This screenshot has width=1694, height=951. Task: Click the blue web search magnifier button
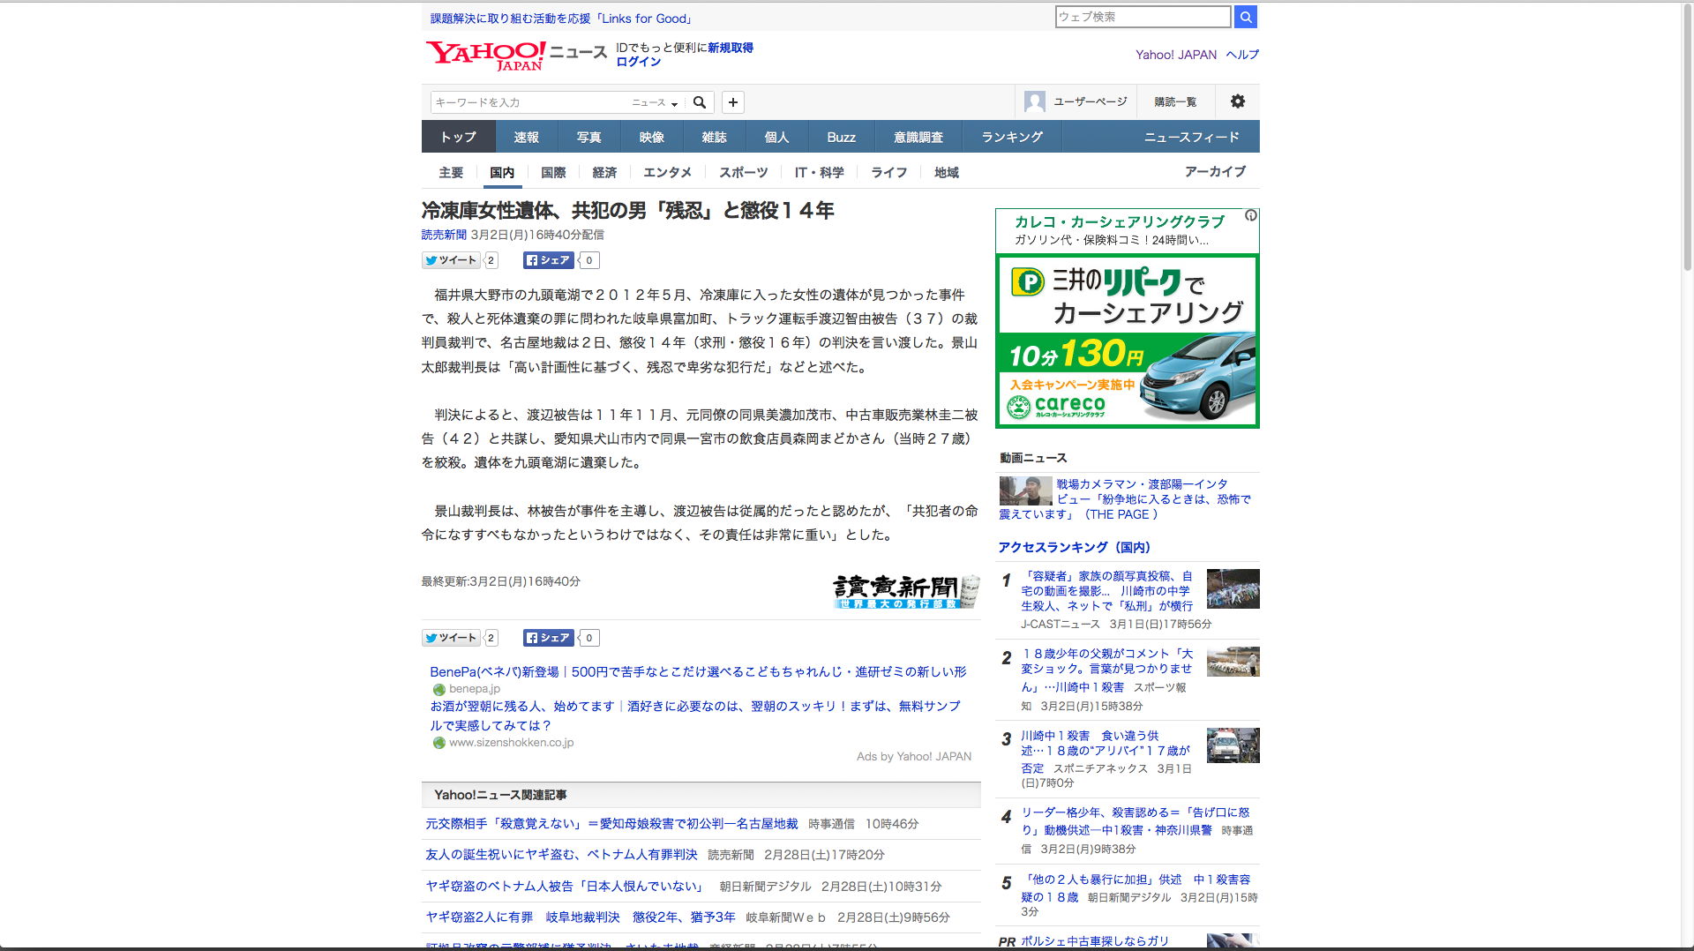(x=1245, y=17)
